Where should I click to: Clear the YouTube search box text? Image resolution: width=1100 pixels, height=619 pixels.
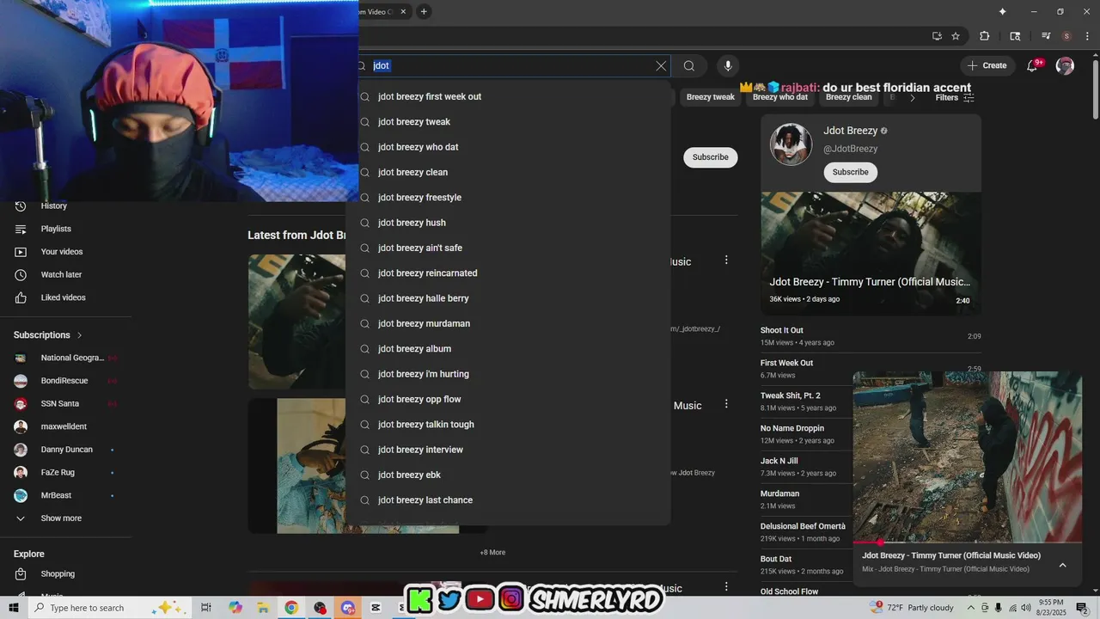coord(661,65)
